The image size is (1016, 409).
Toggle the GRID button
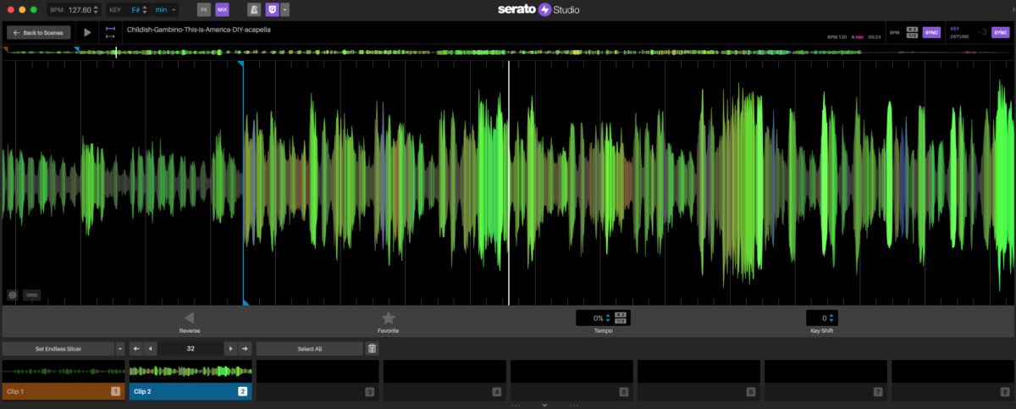coord(31,296)
